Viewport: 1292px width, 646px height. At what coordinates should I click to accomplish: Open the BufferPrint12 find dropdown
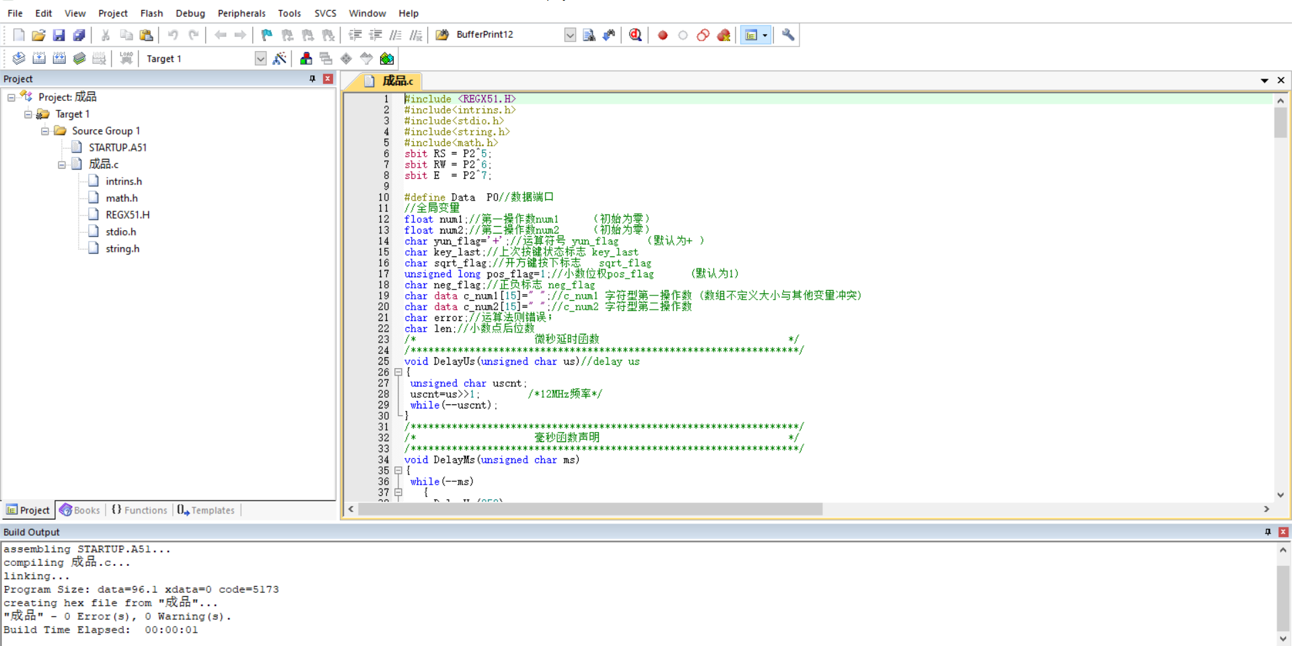(x=570, y=35)
